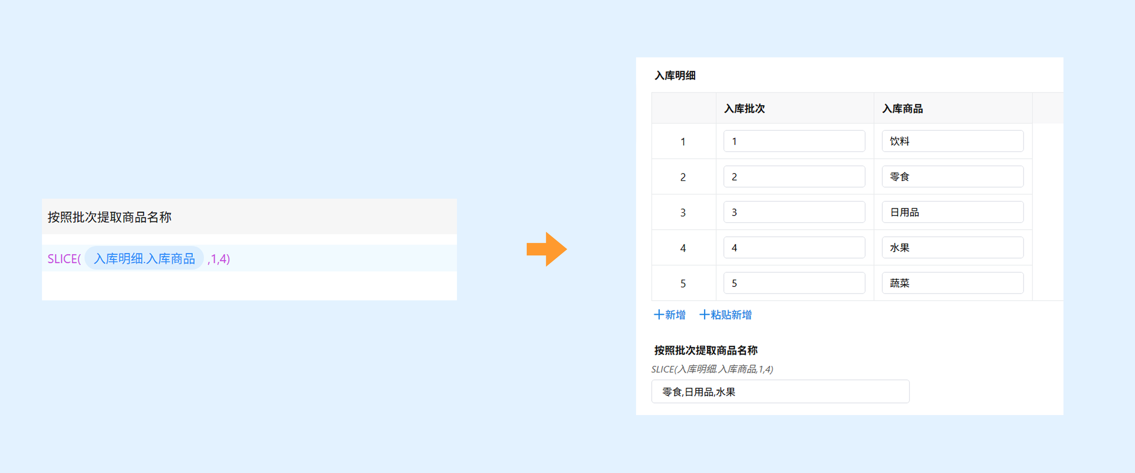Viewport: 1135px width, 473px height.
Task: Click the 新增 add row link
Action: [669, 315]
